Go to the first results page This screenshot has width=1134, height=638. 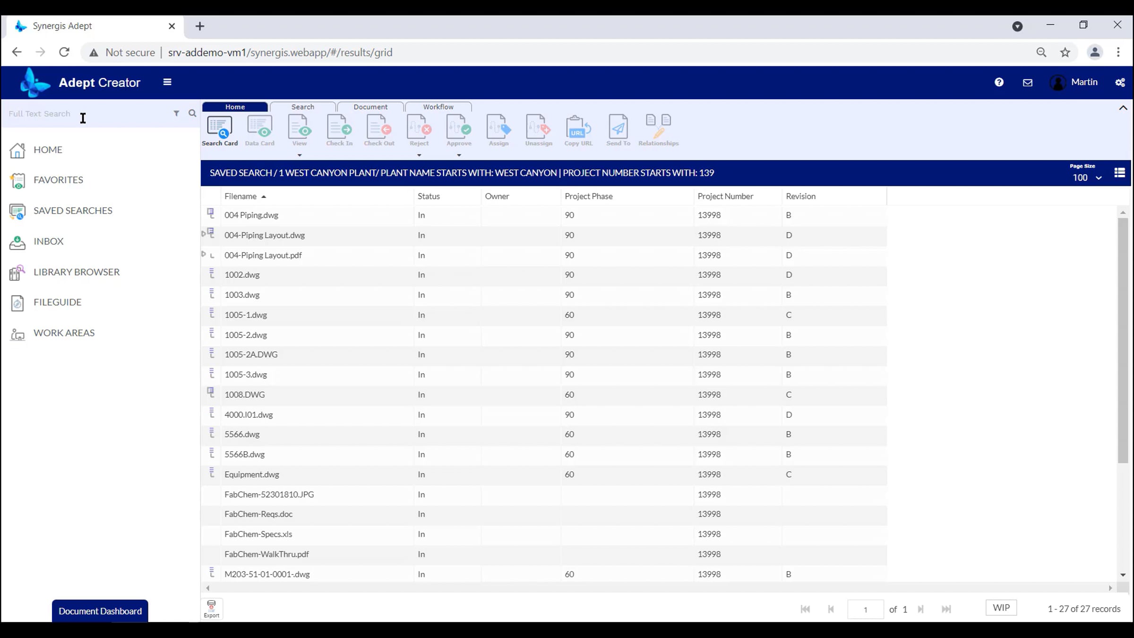[805, 609]
